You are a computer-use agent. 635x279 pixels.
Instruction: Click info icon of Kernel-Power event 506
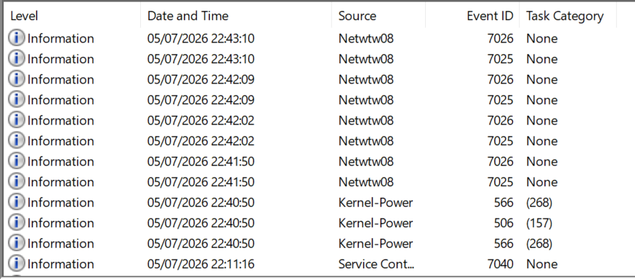coord(17,223)
